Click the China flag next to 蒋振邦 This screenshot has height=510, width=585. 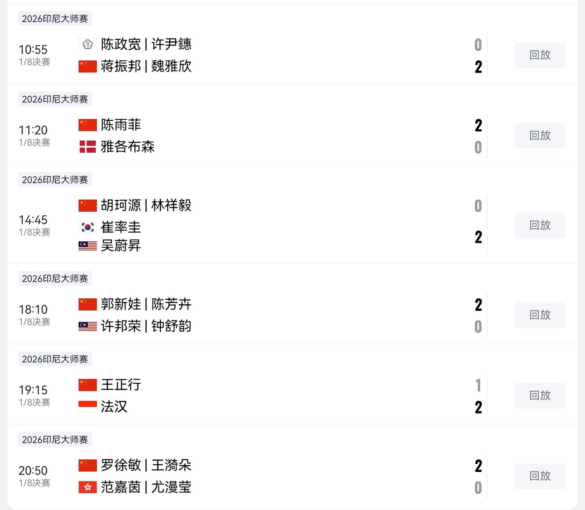87,66
